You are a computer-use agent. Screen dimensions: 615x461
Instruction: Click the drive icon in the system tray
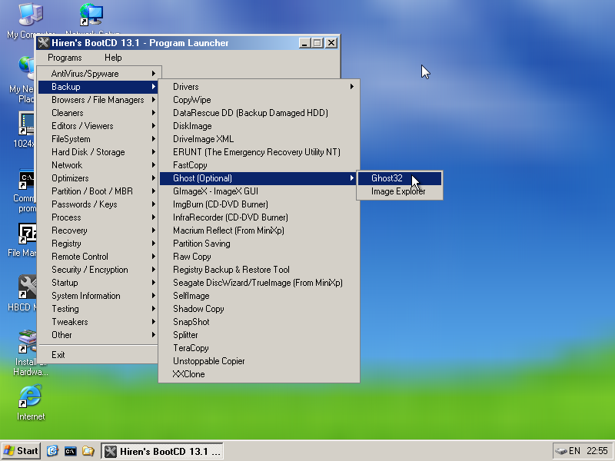click(x=560, y=451)
